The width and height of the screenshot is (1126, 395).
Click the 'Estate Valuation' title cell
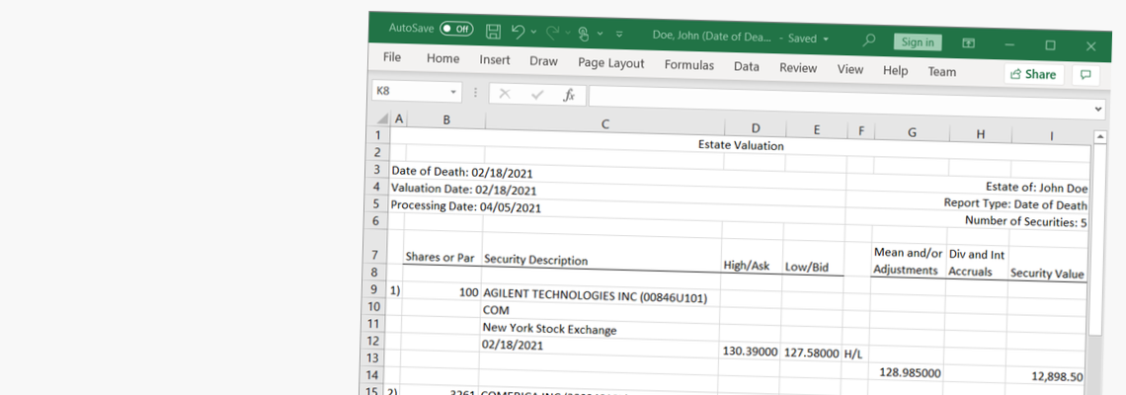tap(741, 145)
